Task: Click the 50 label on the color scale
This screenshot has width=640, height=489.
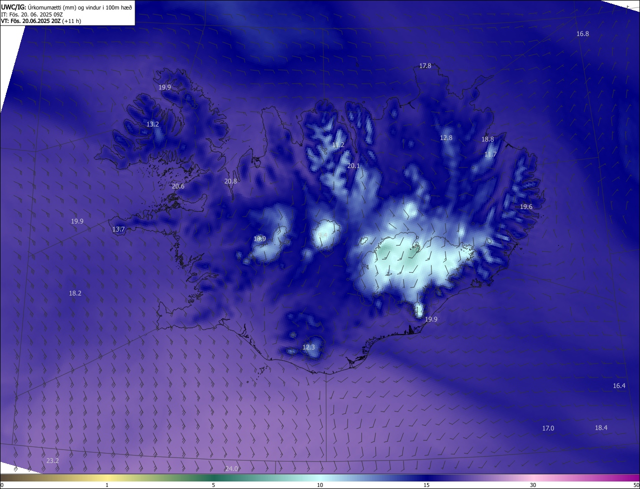Action: [x=636, y=485]
